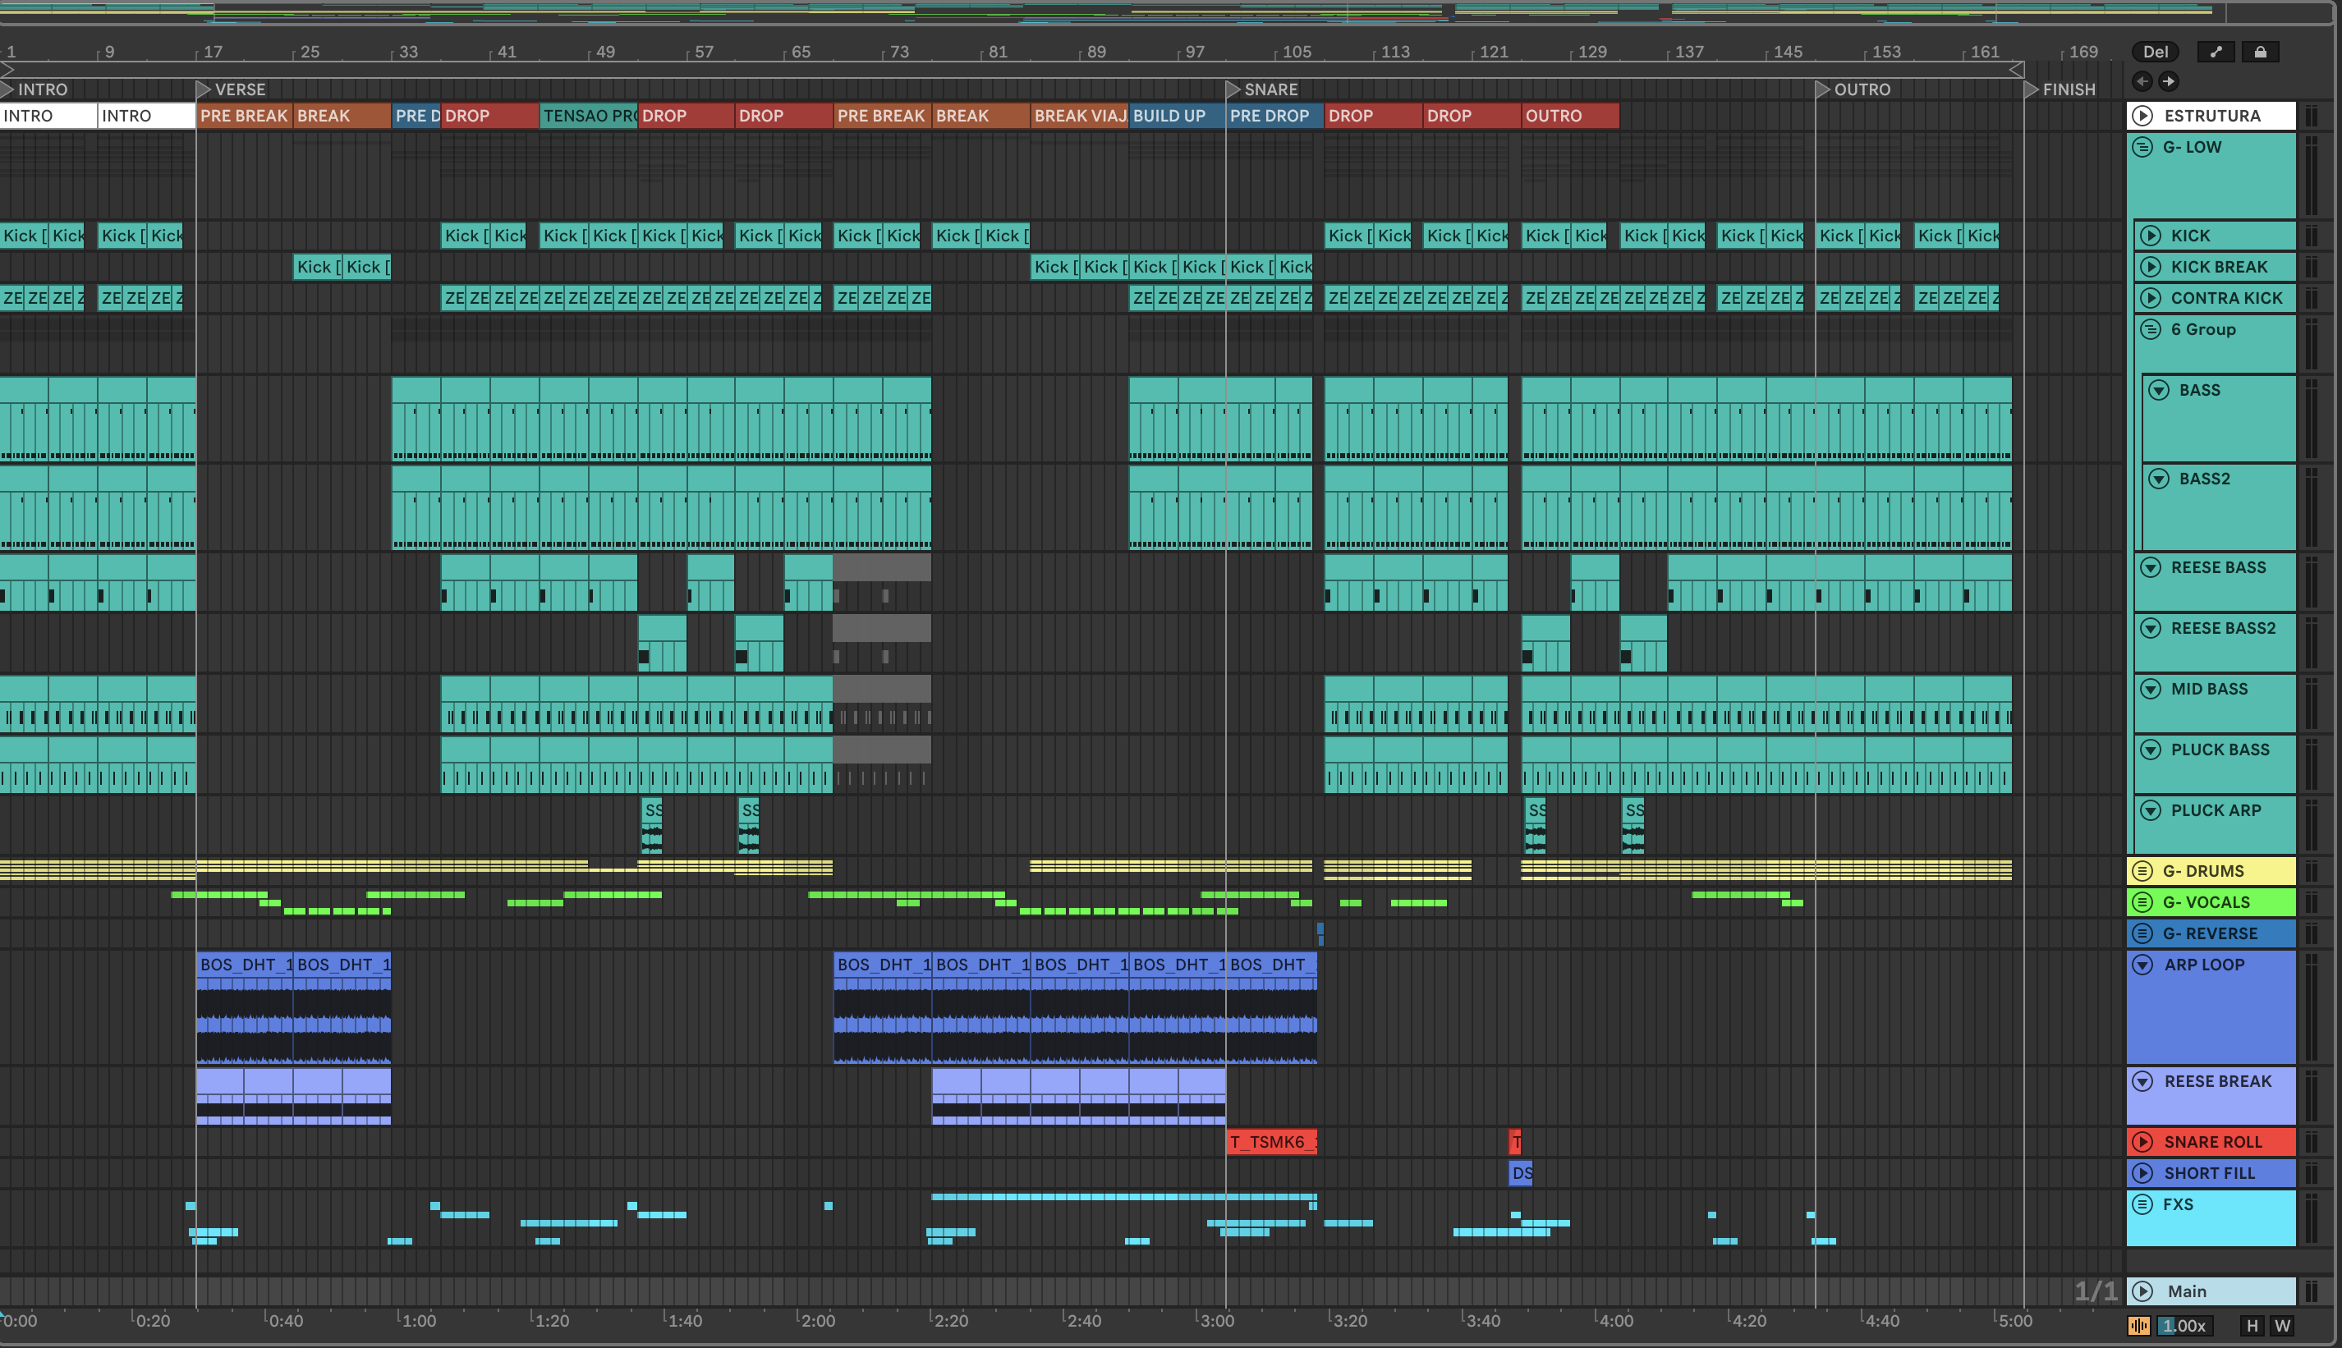Image resolution: width=2342 pixels, height=1348 pixels.
Task: Click the 1.00x track height slider
Action: click(2185, 1326)
